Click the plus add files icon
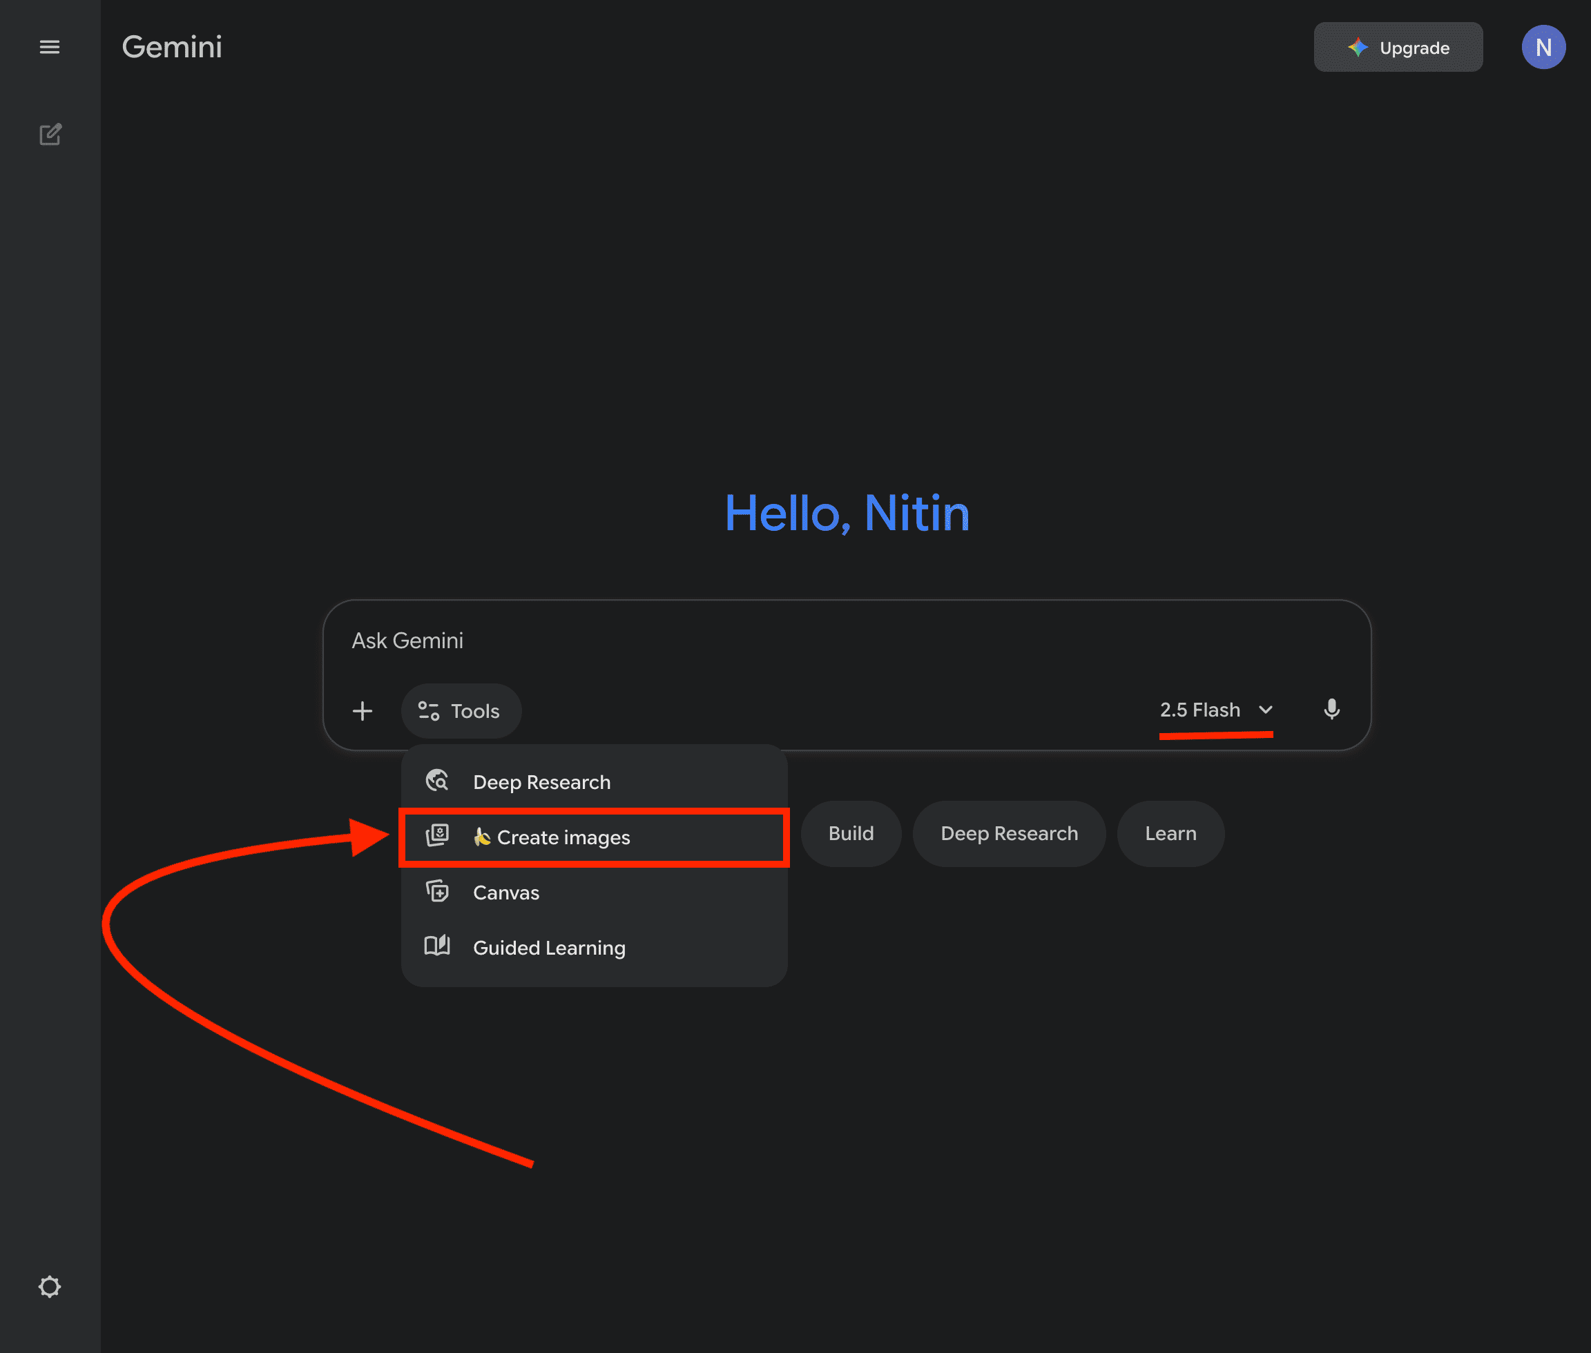Screen dimensions: 1591x1353 [362, 711]
